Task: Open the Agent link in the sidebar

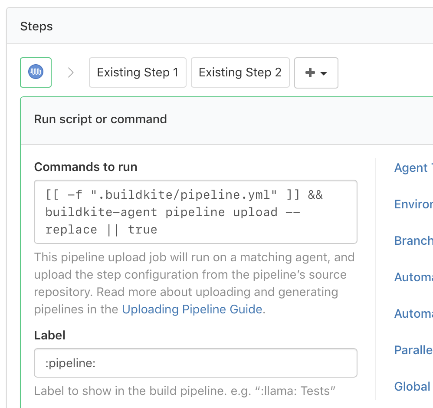Action: (x=413, y=168)
